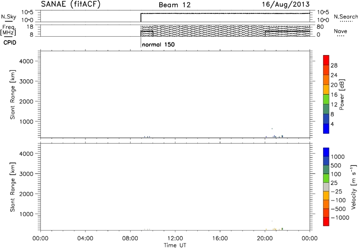The height and width of the screenshot is (248, 358).
Task: Click the N.Sky axis label
Action: click(9, 17)
